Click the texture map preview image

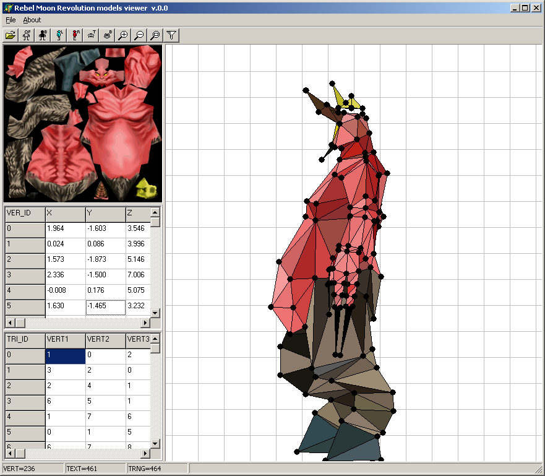(83, 123)
